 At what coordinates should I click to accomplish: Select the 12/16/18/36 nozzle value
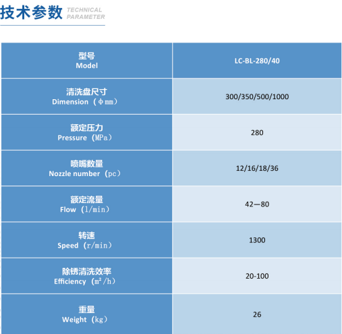(257, 168)
